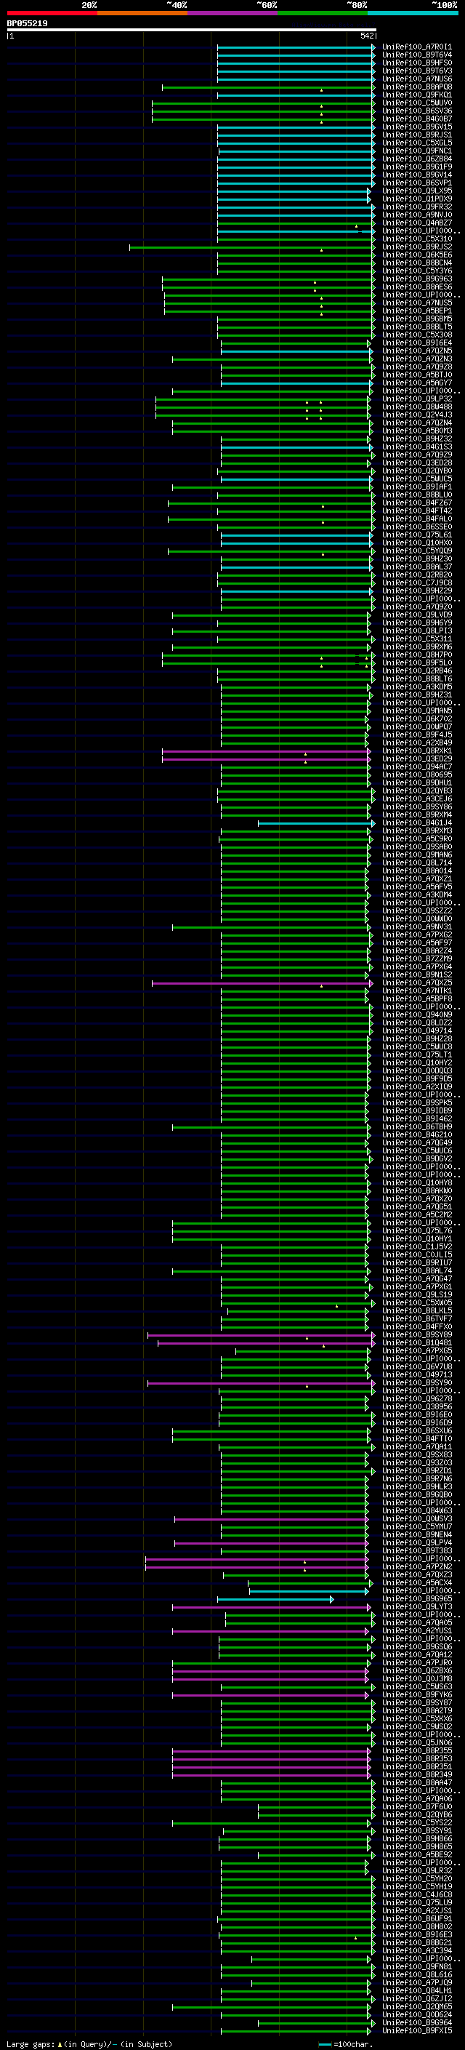Image resolution: width=465 pixels, height=2050 pixels.
Task: Click the UniRef100_B9IAF1 hit name
Action: pyautogui.click(x=417, y=487)
